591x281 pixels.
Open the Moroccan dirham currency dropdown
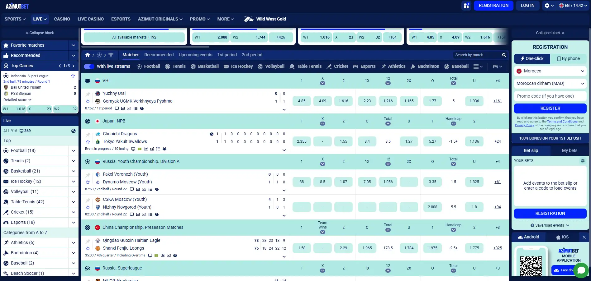tap(550, 84)
